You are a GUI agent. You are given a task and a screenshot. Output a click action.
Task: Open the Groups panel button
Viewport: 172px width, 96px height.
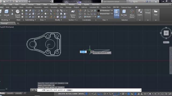click(x=148, y=11)
